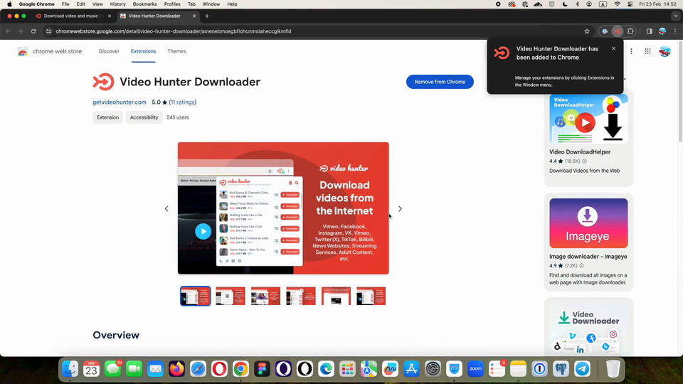The height and width of the screenshot is (384, 683).
Task: Open the History menu
Action: coord(117,4)
